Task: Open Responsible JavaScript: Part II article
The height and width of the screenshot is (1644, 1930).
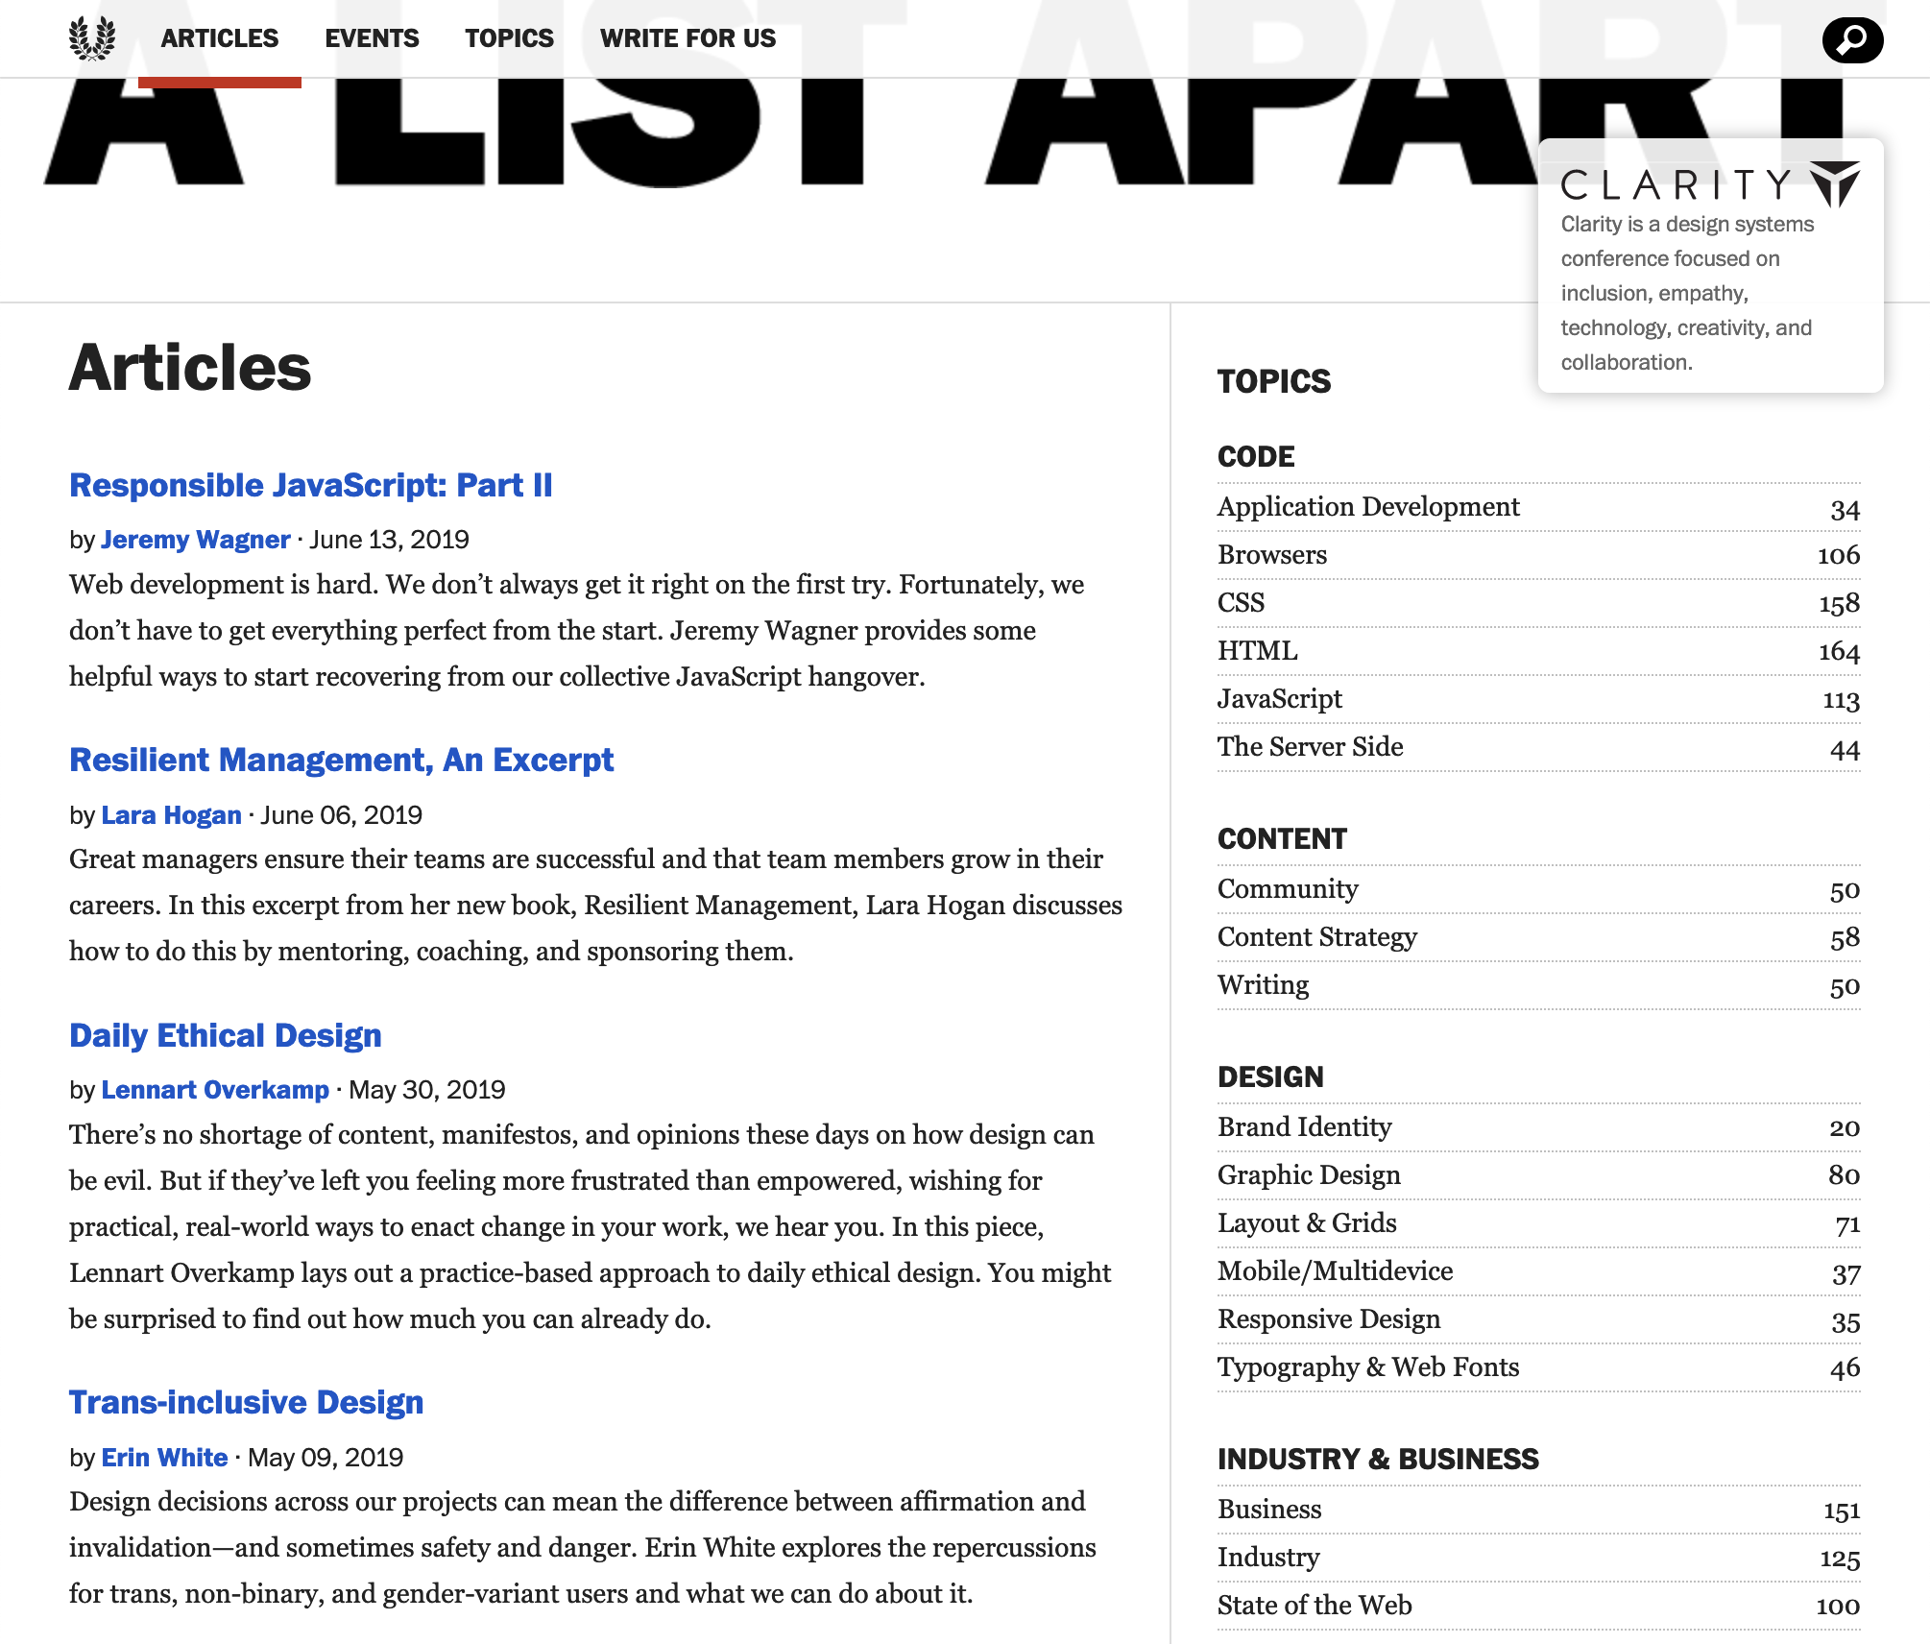Action: [x=311, y=483]
